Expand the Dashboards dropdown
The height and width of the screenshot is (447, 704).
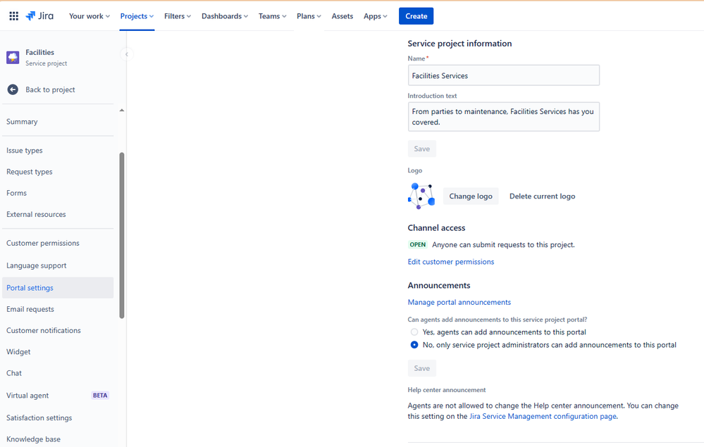tap(225, 16)
